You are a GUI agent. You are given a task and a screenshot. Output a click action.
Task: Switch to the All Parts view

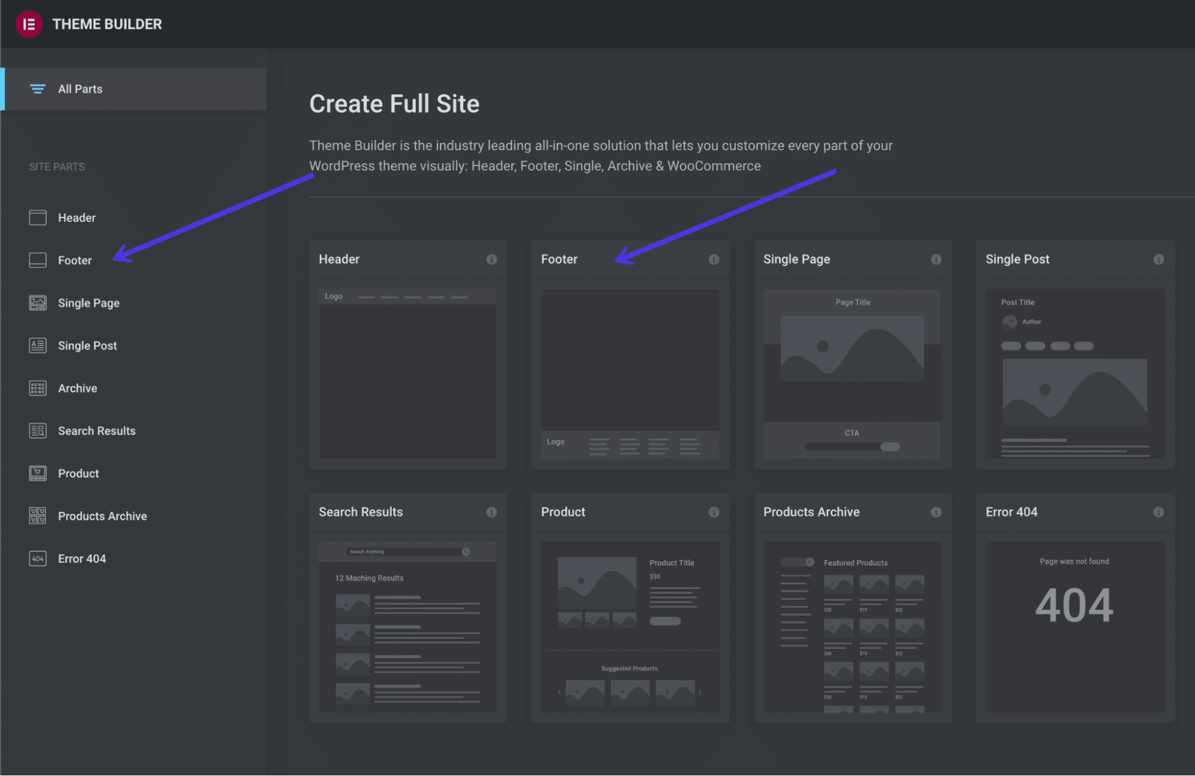point(80,88)
